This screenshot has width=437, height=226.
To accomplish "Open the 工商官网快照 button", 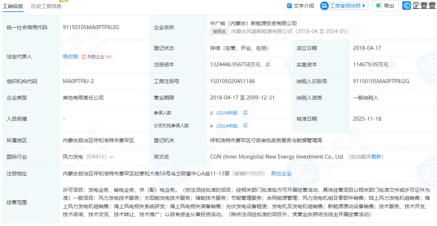I will tap(344, 6).
